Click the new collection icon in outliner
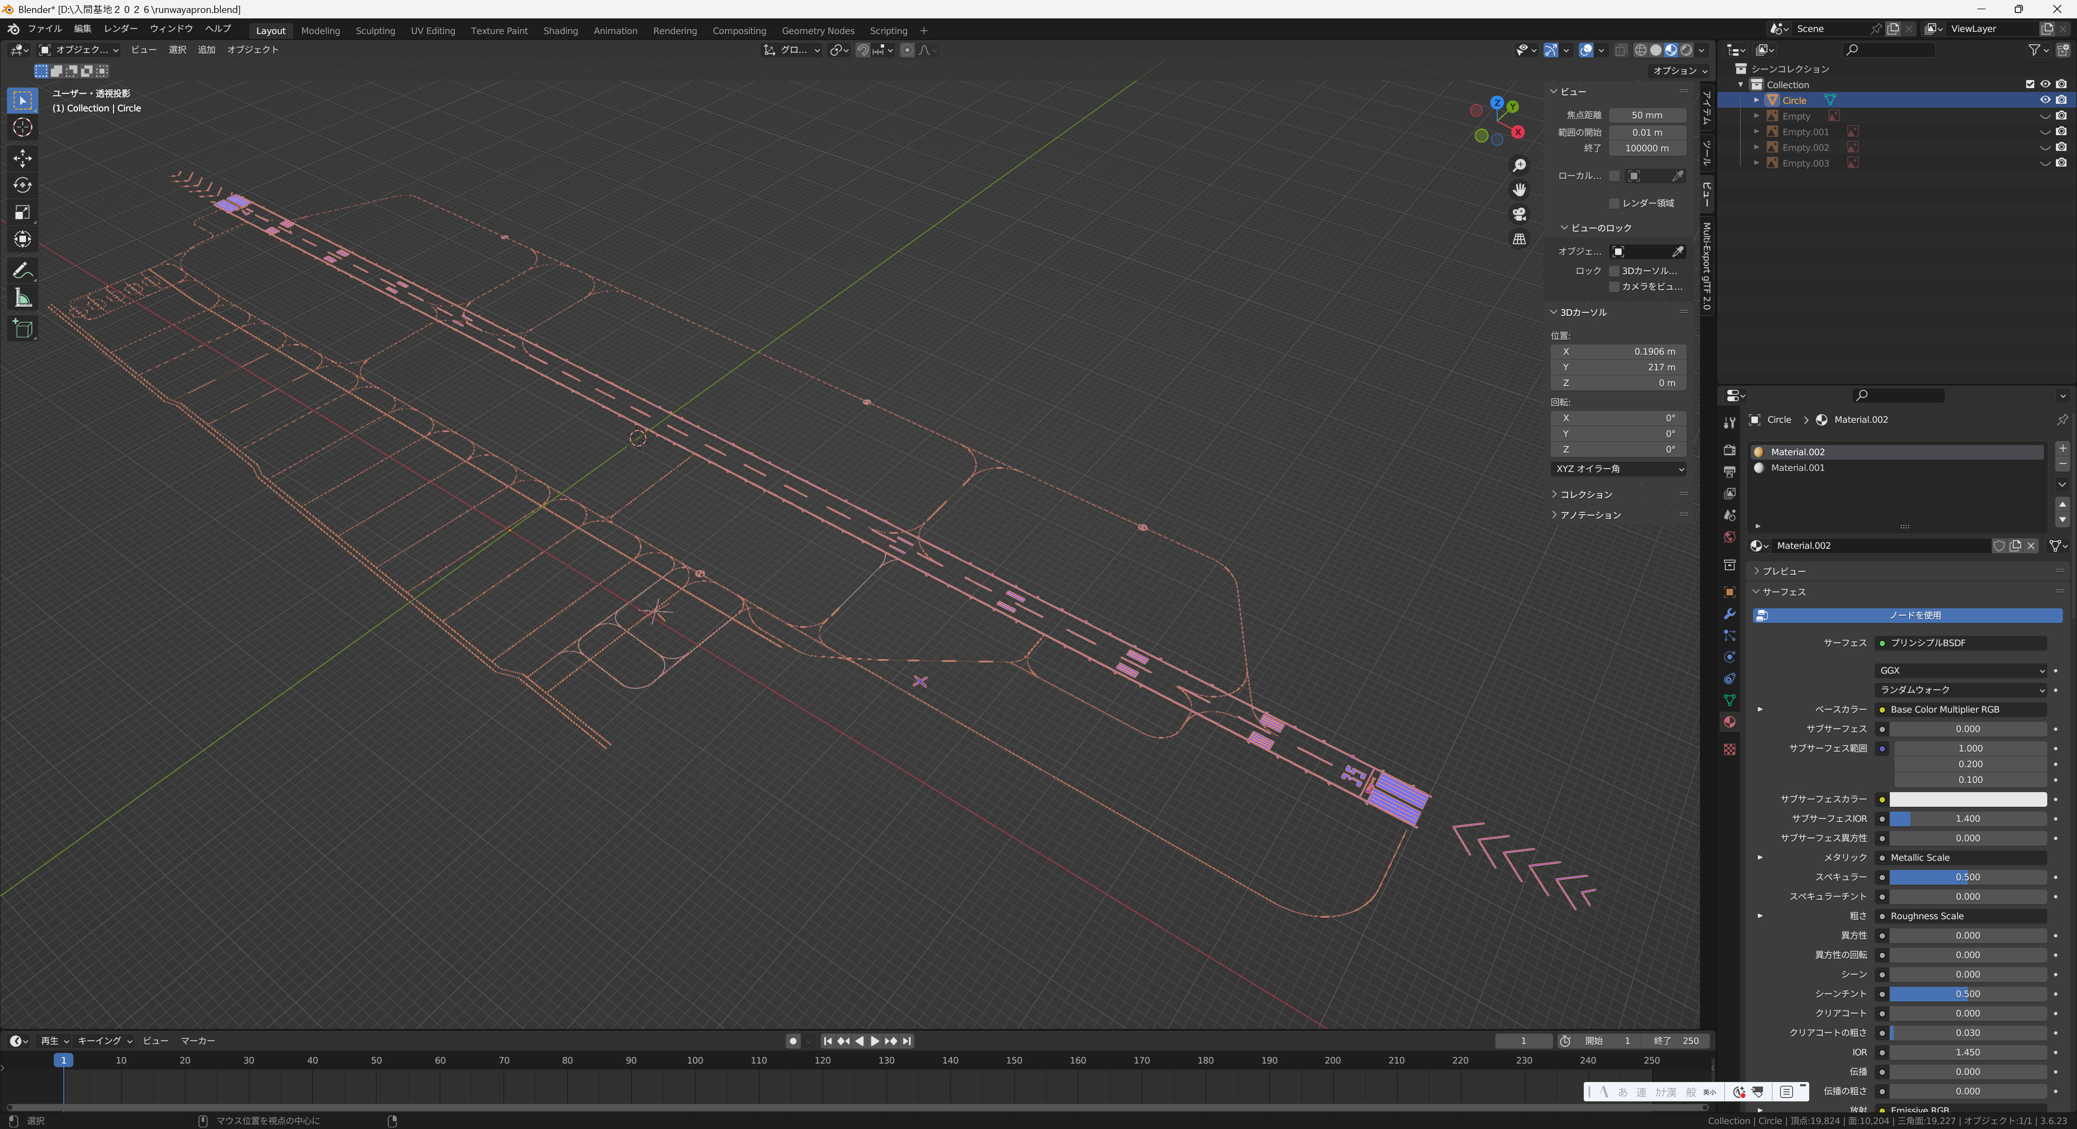The height and width of the screenshot is (1129, 2077). click(x=2063, y=50)
